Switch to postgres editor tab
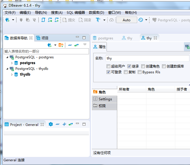This screenshot has width=190, height=165. click(x=103, y=38)
